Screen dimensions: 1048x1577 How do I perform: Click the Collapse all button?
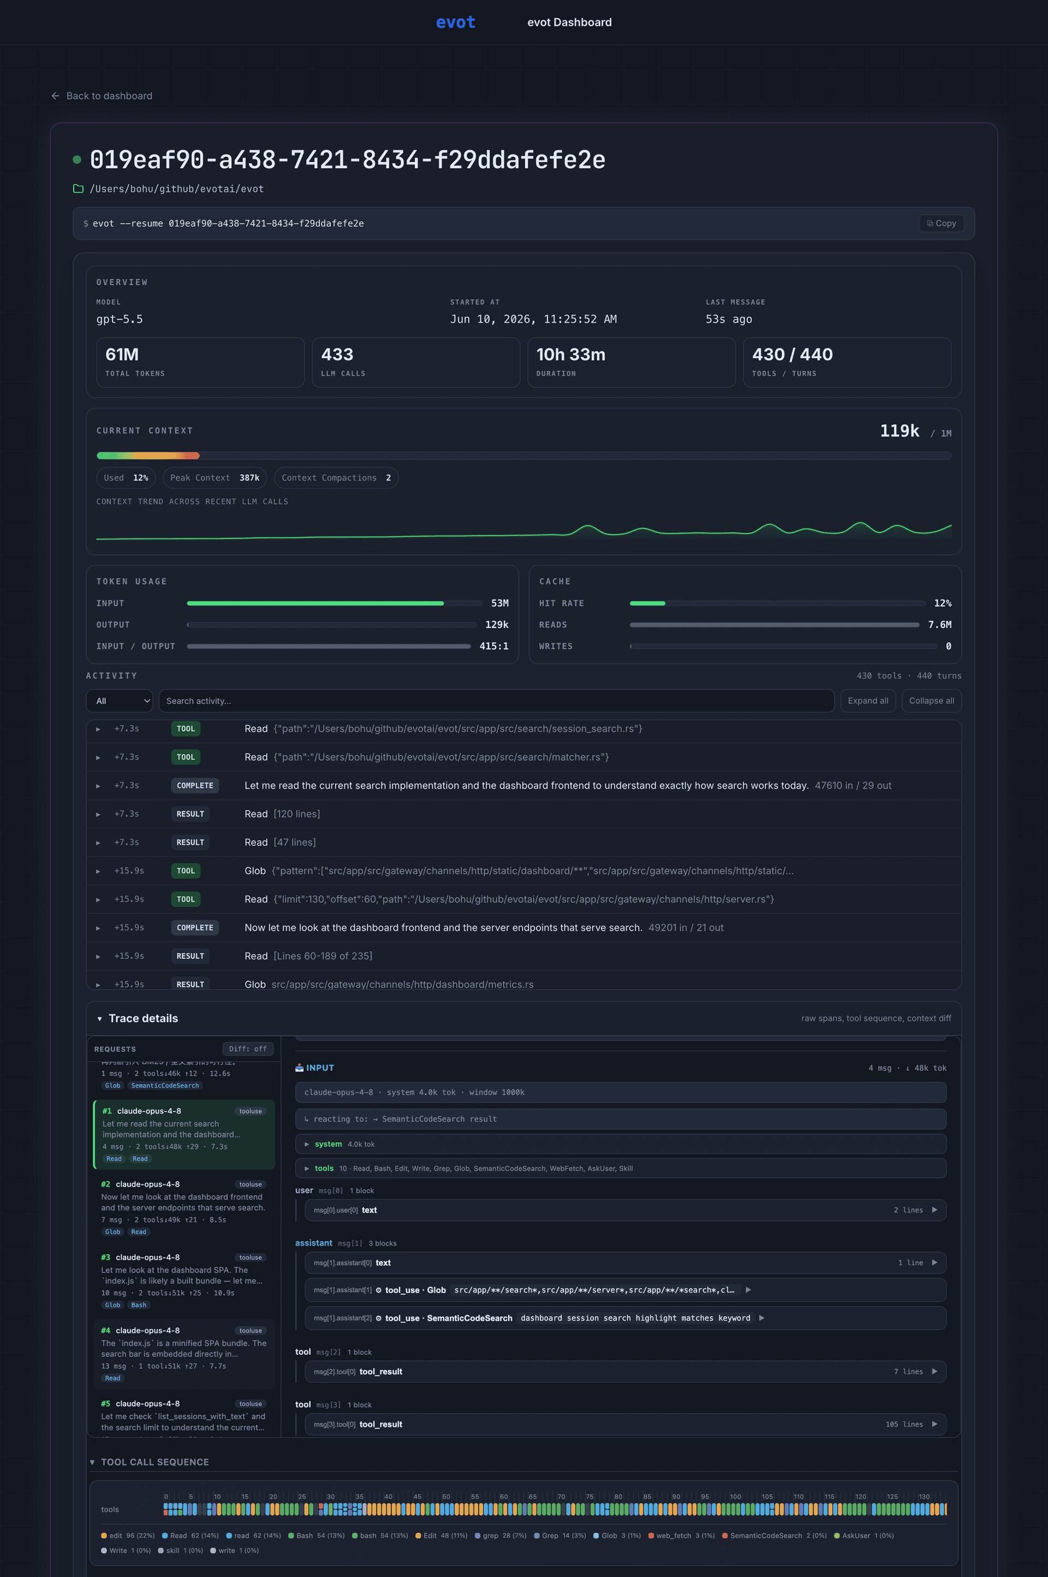click(x=931, y=701)
